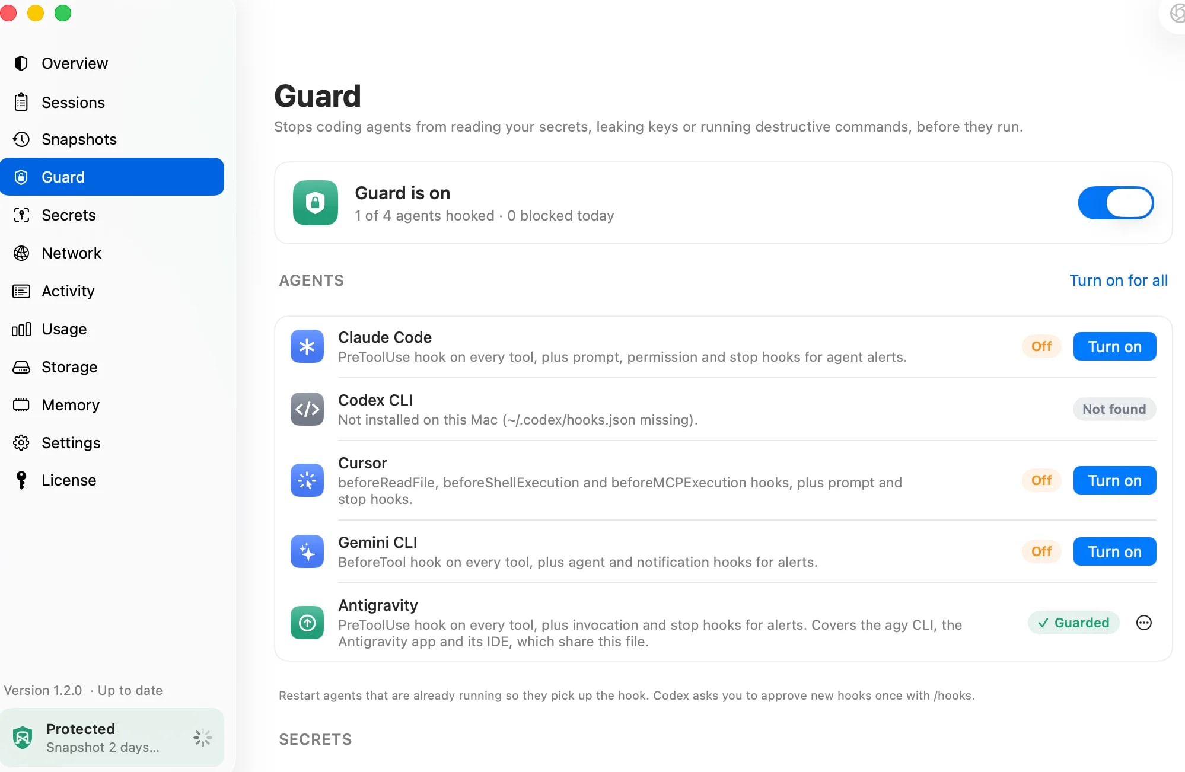Image resolution: width=1185 pixels, height=772 pixels.
Task: Click the Codex CLI code-brackets icon
Action: tap(307, 409)
